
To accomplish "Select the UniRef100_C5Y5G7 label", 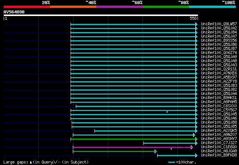I will (x=219, y=110).
